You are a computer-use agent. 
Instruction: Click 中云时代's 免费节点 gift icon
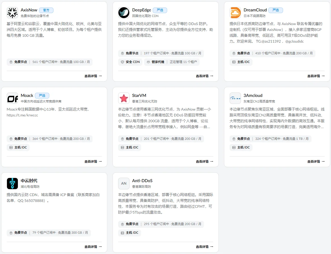tap(11, 233)
